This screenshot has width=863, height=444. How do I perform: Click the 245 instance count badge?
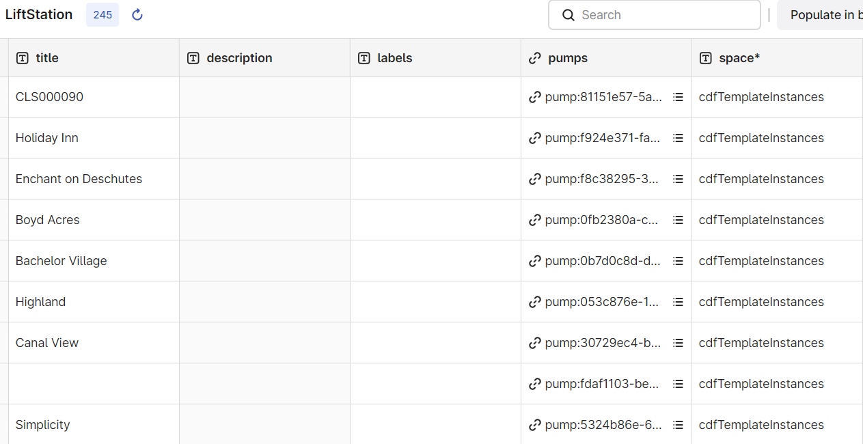click(x=102, y=15)
